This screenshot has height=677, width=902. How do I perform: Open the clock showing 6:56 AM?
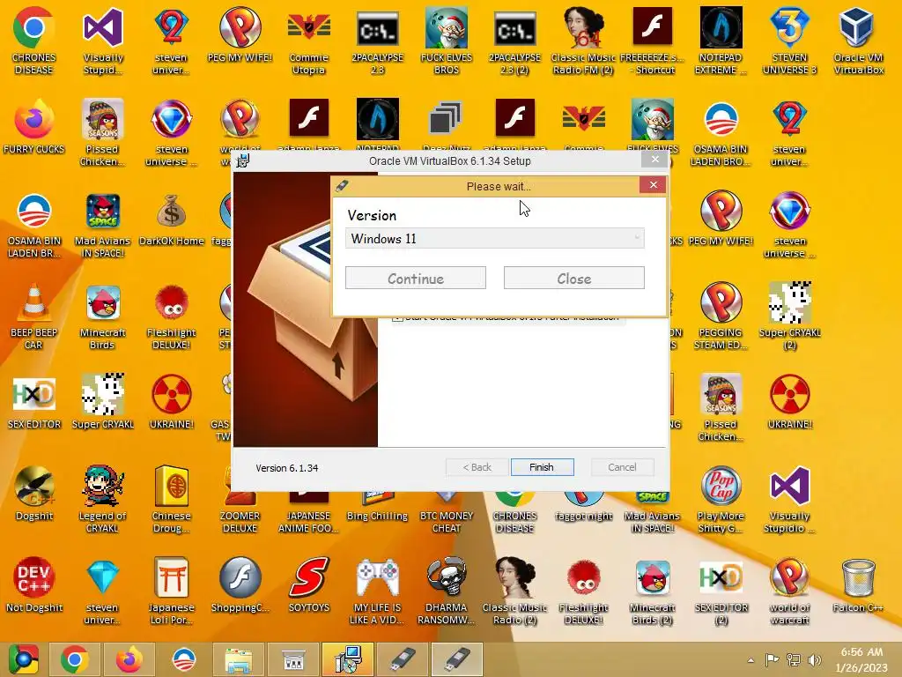coord(861,659)
